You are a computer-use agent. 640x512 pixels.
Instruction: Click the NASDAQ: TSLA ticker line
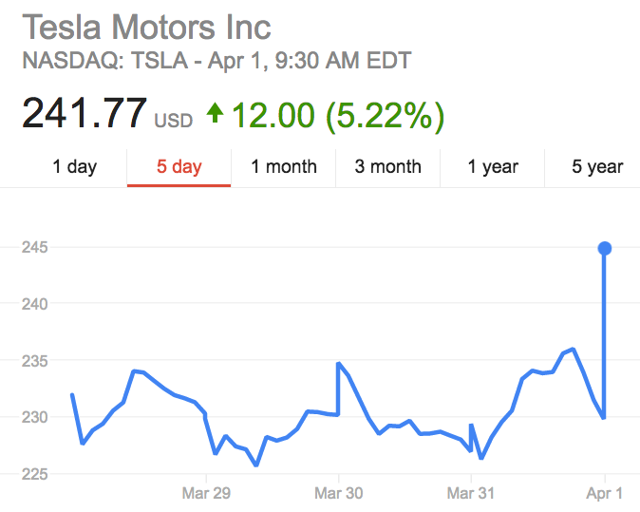pos(216,63)
